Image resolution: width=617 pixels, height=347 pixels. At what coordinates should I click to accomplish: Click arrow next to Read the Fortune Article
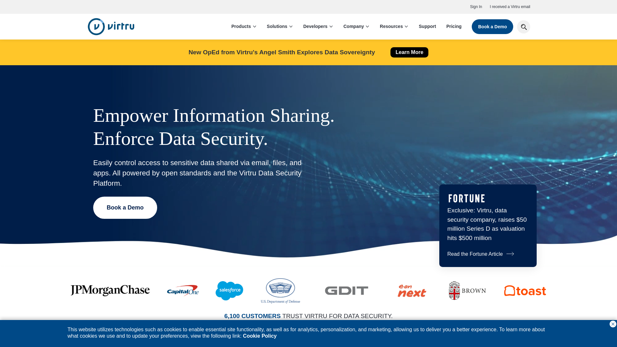pos(510,254)
